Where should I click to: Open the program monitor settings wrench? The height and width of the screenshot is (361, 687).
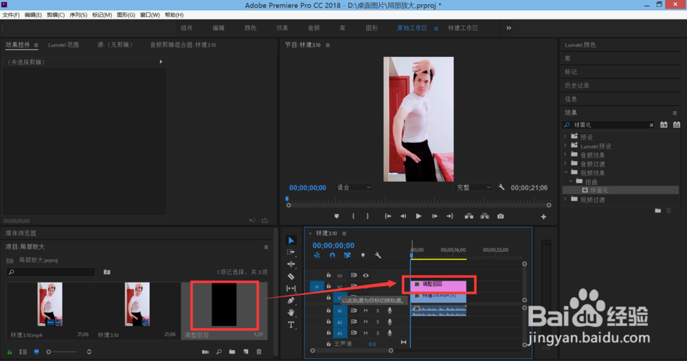point(502,187)
